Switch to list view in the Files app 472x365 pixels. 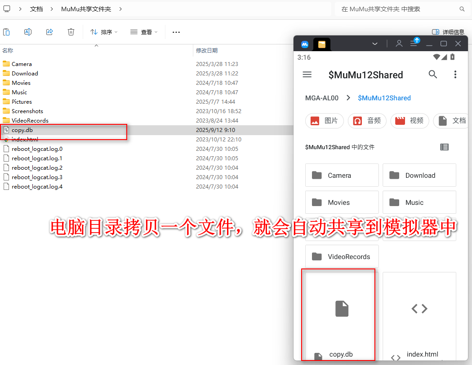coord(444,147)
